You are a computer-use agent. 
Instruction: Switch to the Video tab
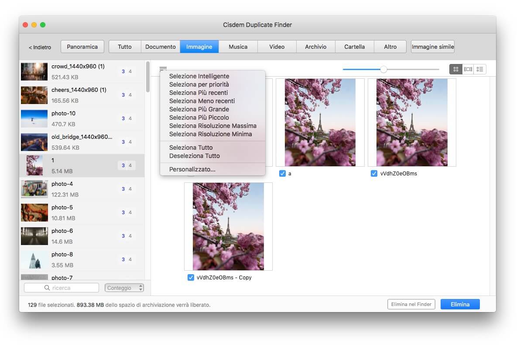[x=277, y=47]
